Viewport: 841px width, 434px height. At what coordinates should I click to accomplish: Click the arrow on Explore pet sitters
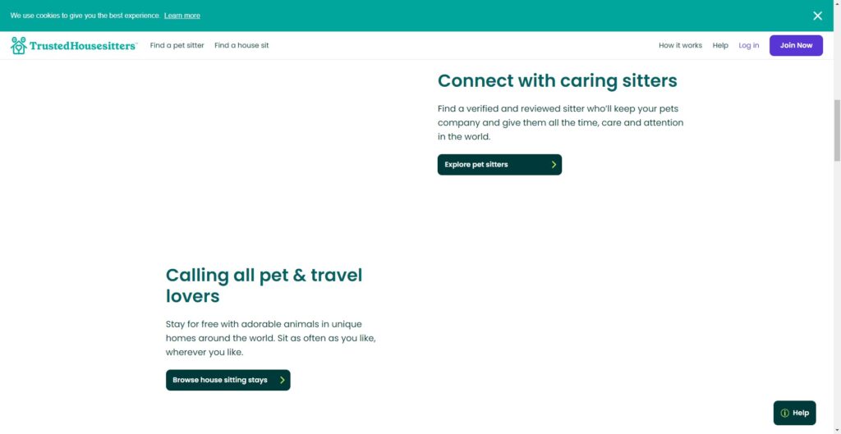(554, 165)
